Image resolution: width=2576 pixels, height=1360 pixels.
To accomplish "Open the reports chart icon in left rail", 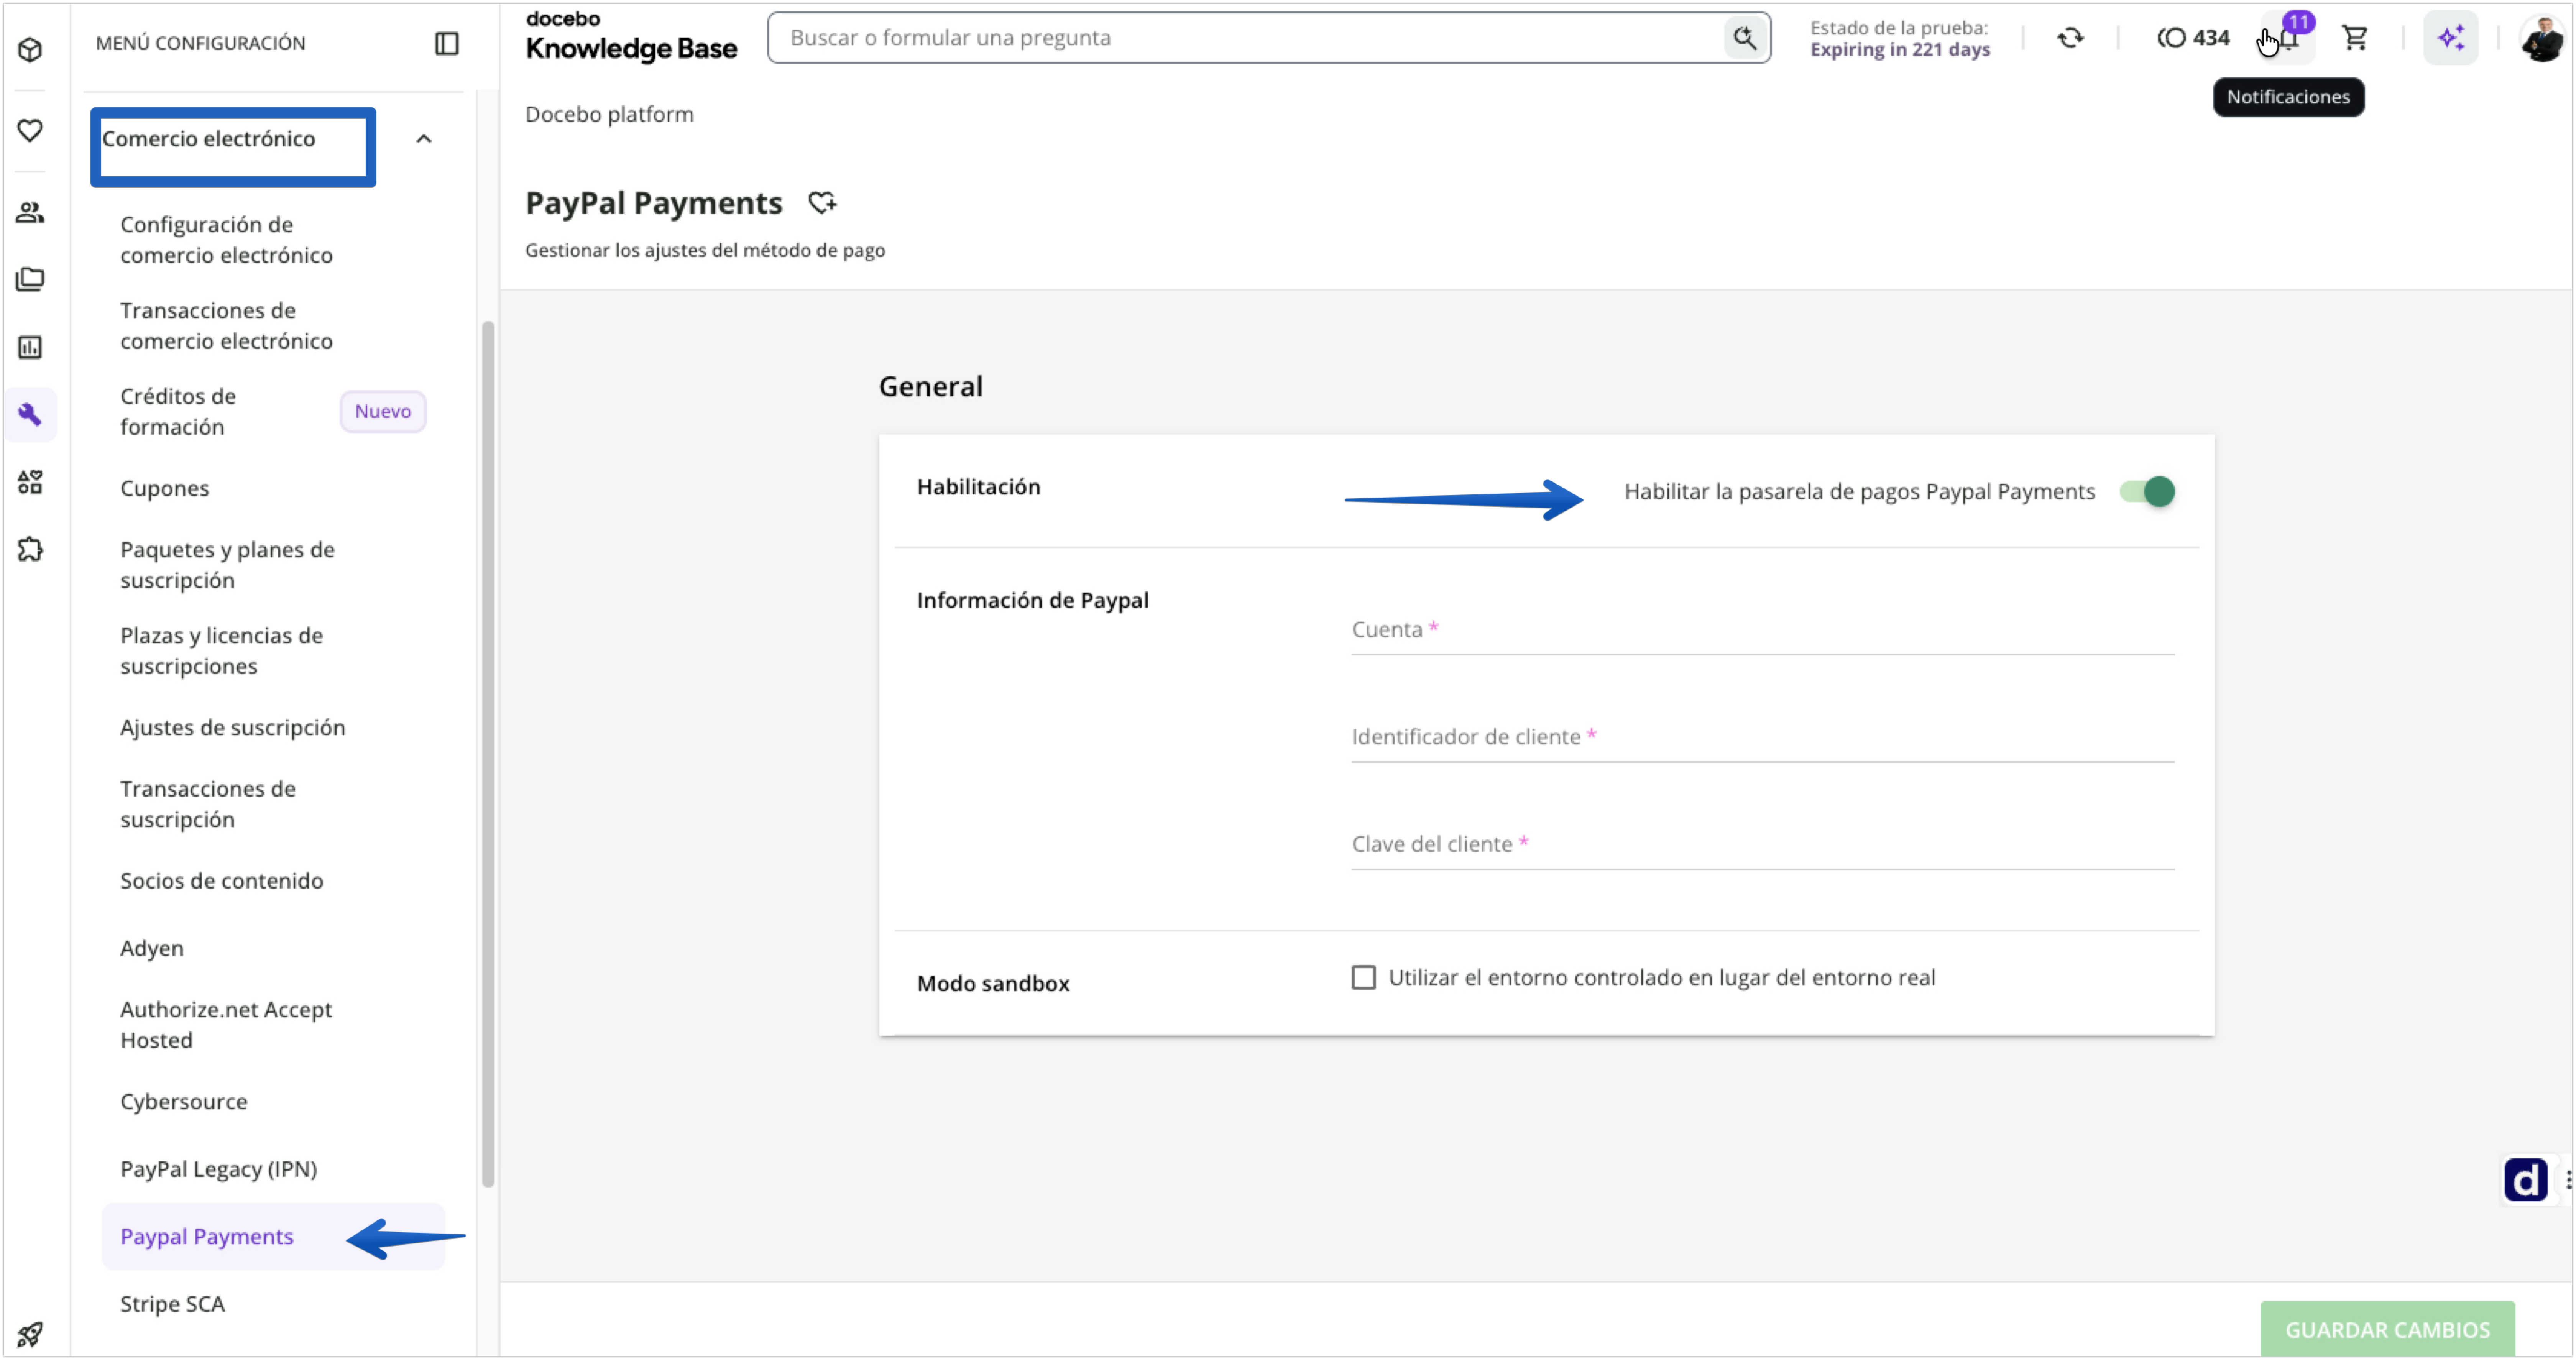I will pos(30,347).
